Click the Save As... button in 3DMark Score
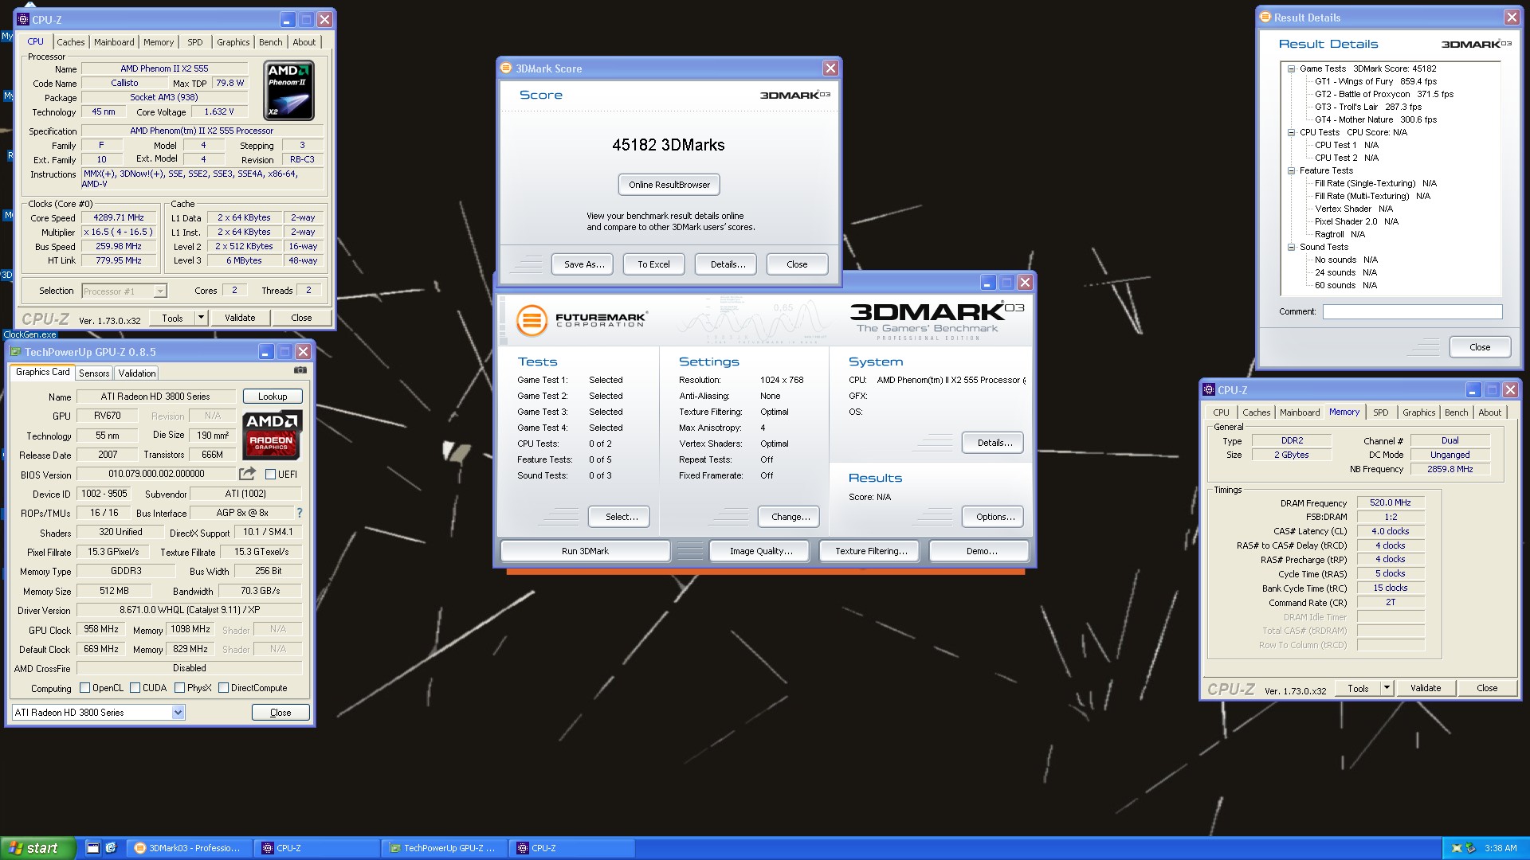The width and height of the screenshot is (1530, 860). click(x=584, y=264)
